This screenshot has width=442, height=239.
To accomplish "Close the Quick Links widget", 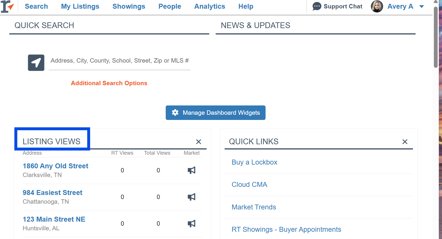I will point(405,142).
